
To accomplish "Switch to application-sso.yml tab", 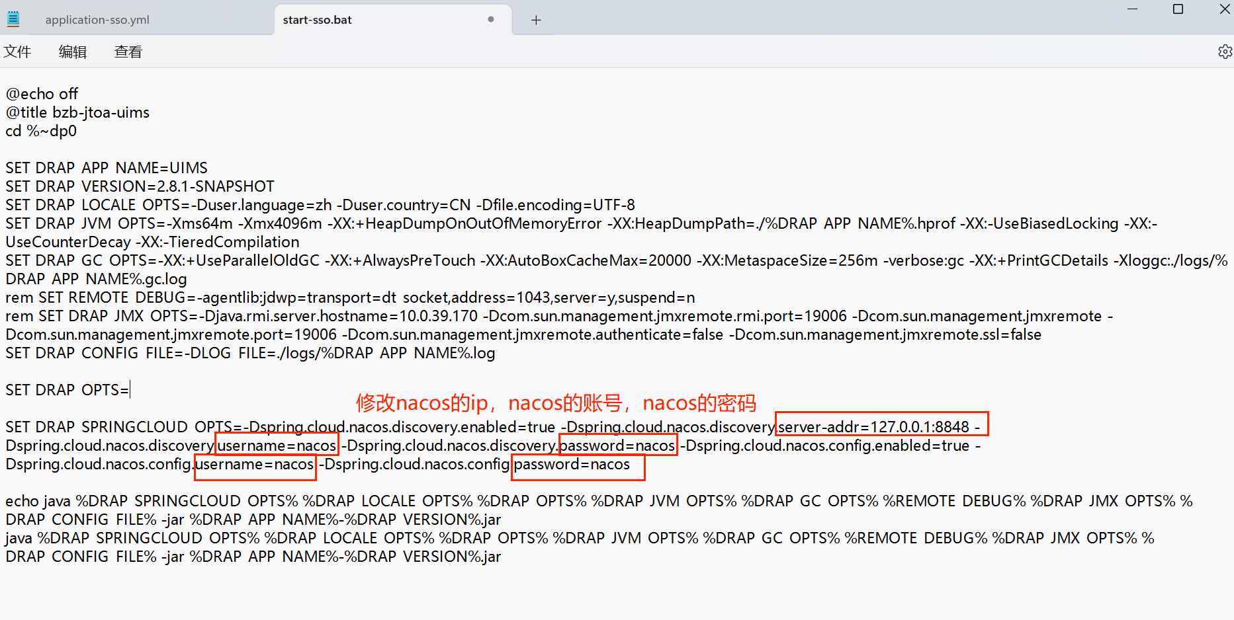I will tap(97, 20).
